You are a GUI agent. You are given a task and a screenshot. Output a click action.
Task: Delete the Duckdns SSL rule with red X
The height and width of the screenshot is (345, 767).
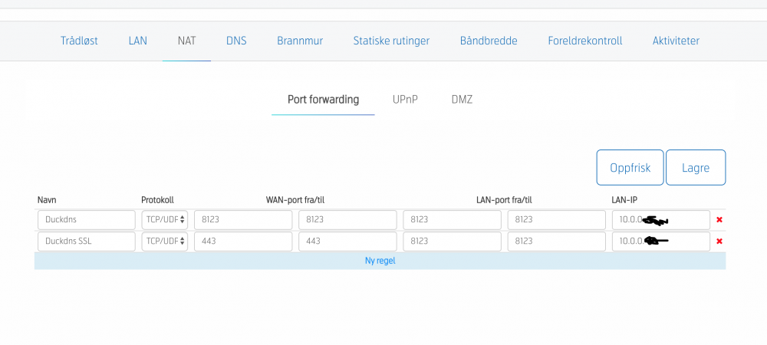pyautogui.click(x=719, y=242)
